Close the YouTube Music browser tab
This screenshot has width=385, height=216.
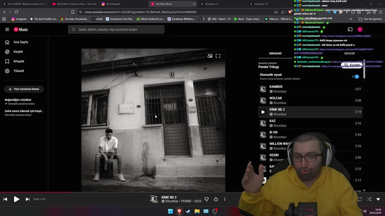(x=194, y=4)
